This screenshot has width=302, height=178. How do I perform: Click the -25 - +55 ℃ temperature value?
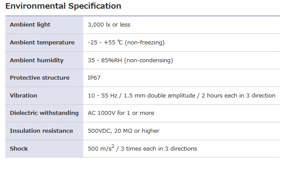[126, 43]
